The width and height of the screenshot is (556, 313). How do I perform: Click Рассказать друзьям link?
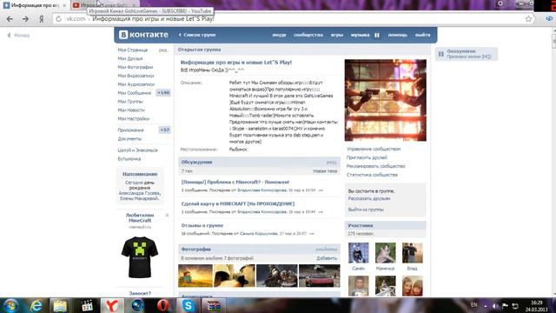[x=368, y=199]
